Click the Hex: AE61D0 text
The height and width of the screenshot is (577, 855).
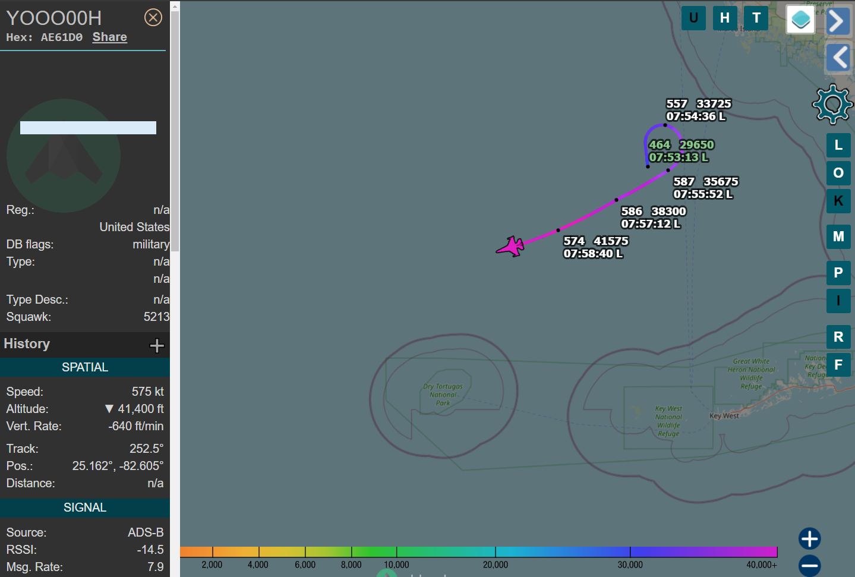[45, 37]
